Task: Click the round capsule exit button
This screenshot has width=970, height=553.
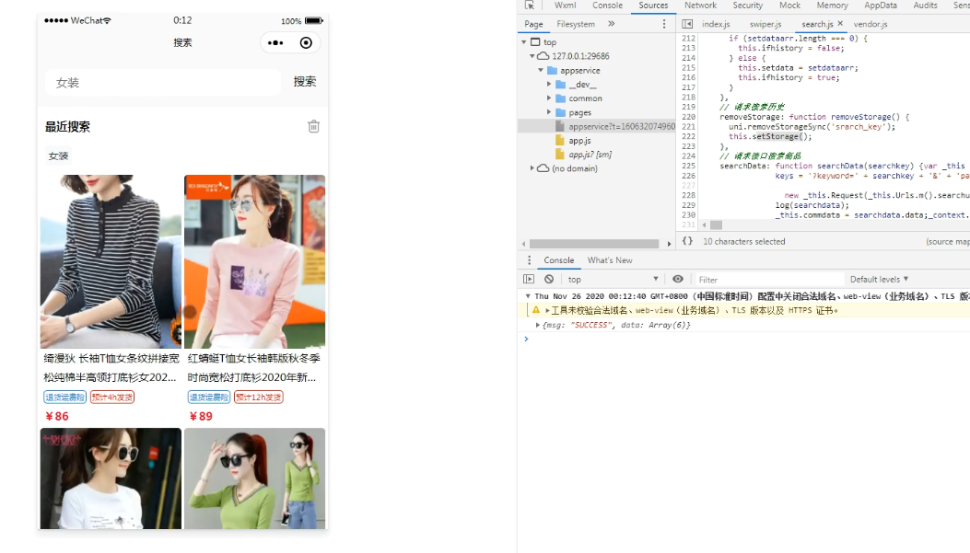Action: [305, 42]
